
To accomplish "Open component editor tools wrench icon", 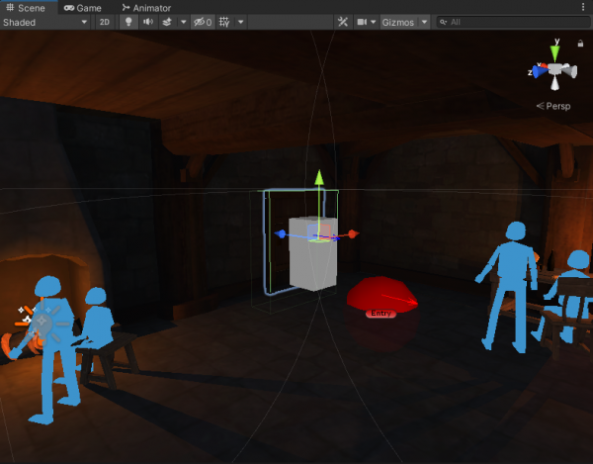I will [343, 23].
